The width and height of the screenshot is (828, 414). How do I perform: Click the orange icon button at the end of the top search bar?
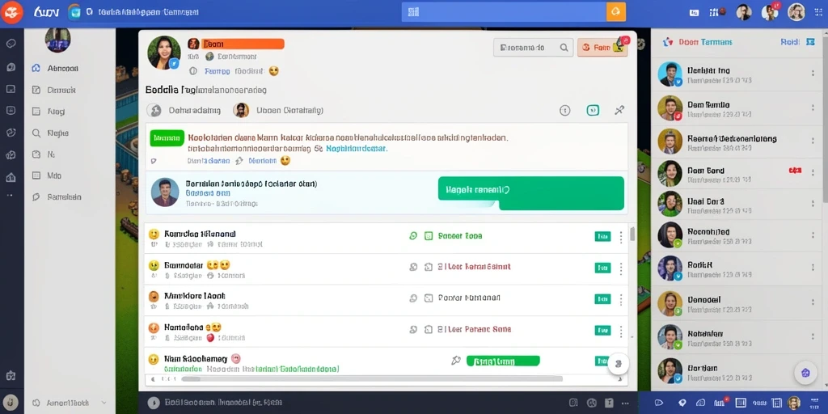pyautogui.click(x=615, y=11)
